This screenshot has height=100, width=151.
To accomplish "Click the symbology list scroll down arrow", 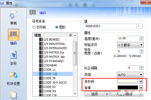I will pos(75,94).
